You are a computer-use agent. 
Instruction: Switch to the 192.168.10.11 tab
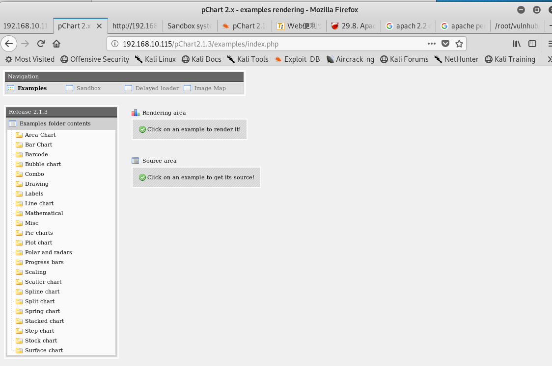26,26
